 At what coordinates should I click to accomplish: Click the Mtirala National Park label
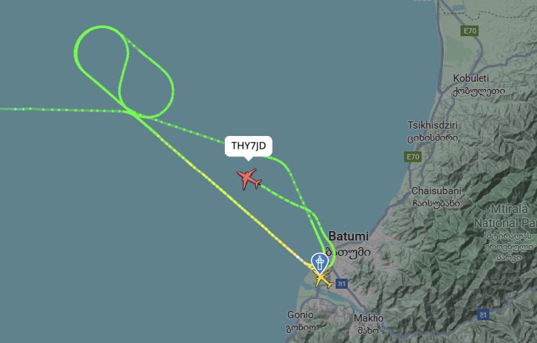507,216
